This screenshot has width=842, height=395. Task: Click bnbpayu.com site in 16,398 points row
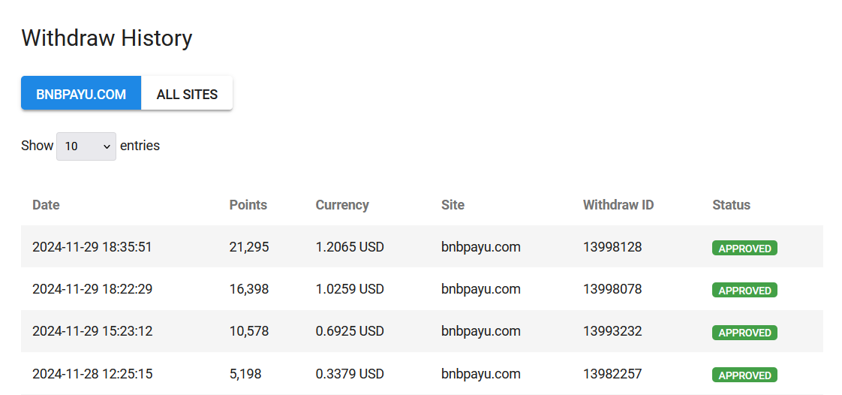pos(481,290)
